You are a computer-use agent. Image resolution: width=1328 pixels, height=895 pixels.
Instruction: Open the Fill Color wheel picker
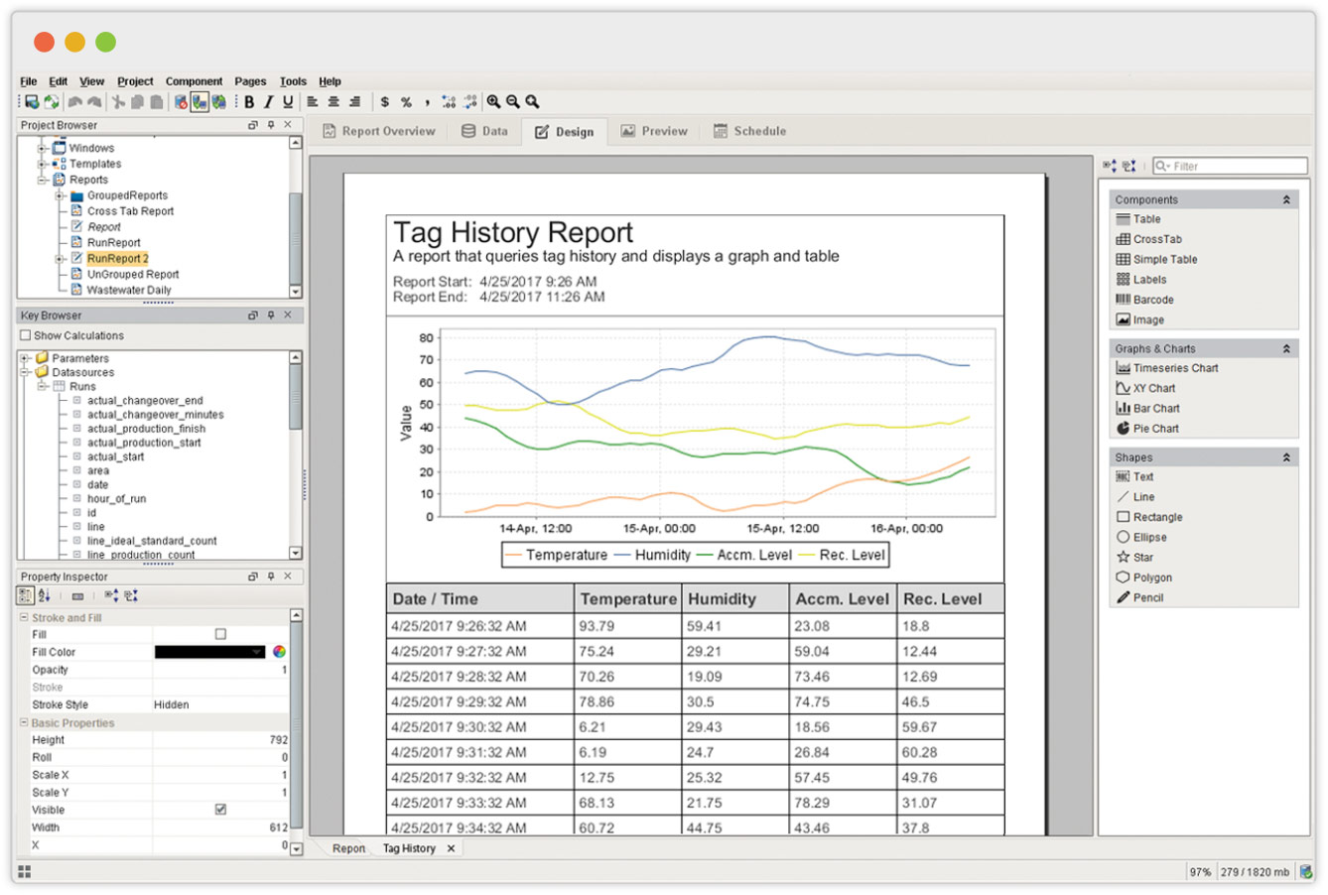pos(280,652)
